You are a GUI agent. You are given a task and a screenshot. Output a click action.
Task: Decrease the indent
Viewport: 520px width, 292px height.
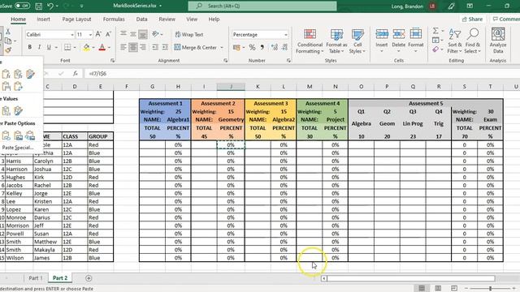tap(155, 47)
